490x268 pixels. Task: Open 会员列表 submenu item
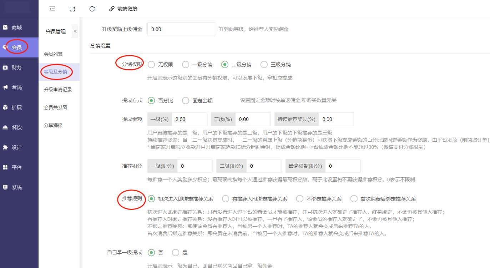(53, 54)
